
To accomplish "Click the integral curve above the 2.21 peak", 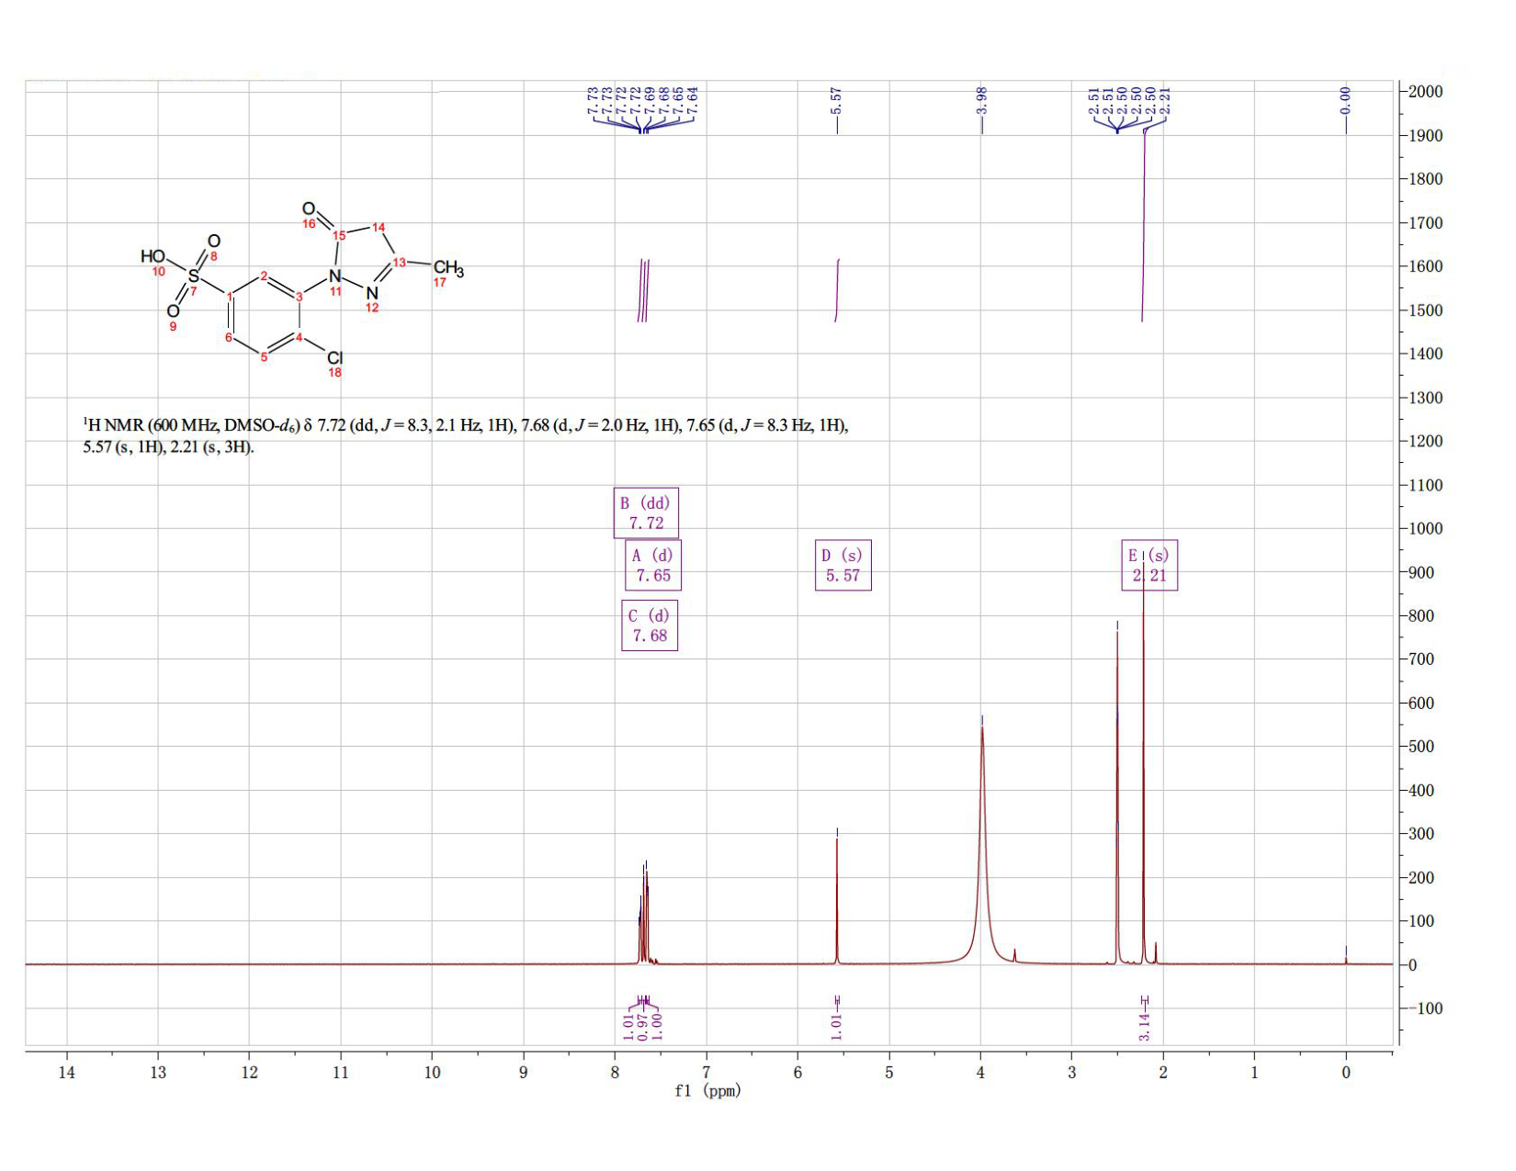I will pyautogui.click(x=1144, y=225).
